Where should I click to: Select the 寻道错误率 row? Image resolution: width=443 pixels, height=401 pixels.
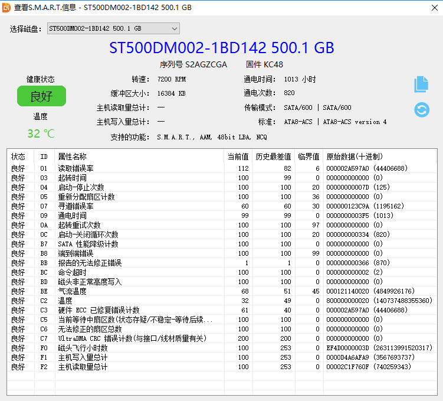click(222, 206)
